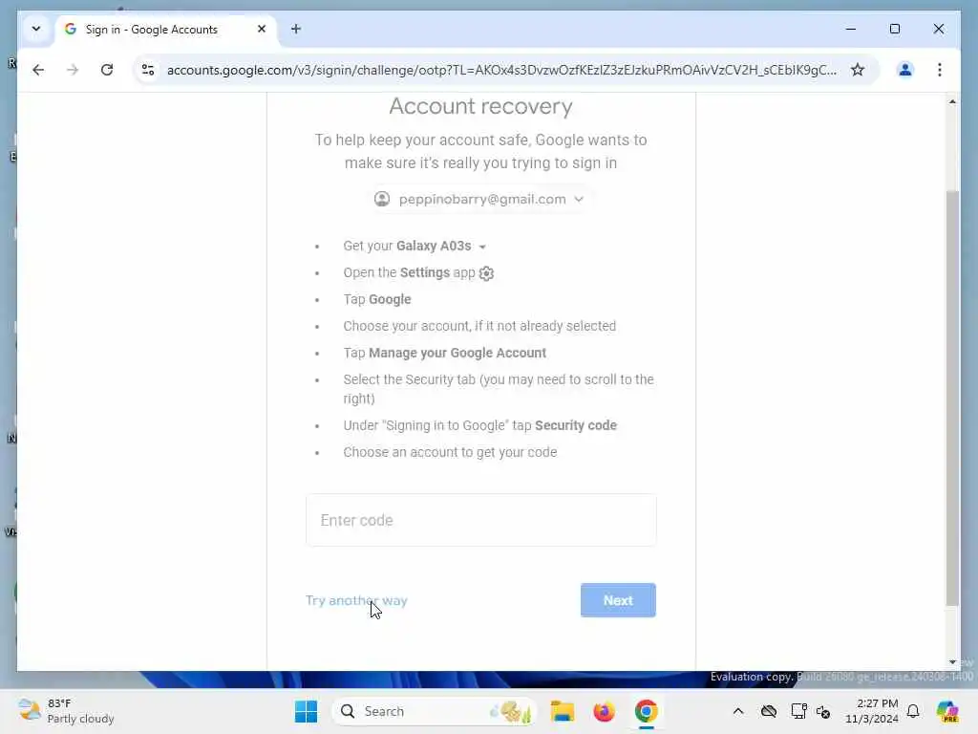Open site information icon in address bar
Image resolution: width=978 pixels, height=734 pixels.
pyautogui.click(x=148, y=70)
